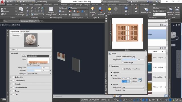Click the customization menu icon in status bar
This screenshot has width=182, height=102.
pyautogui.click(x=180, y=100)
